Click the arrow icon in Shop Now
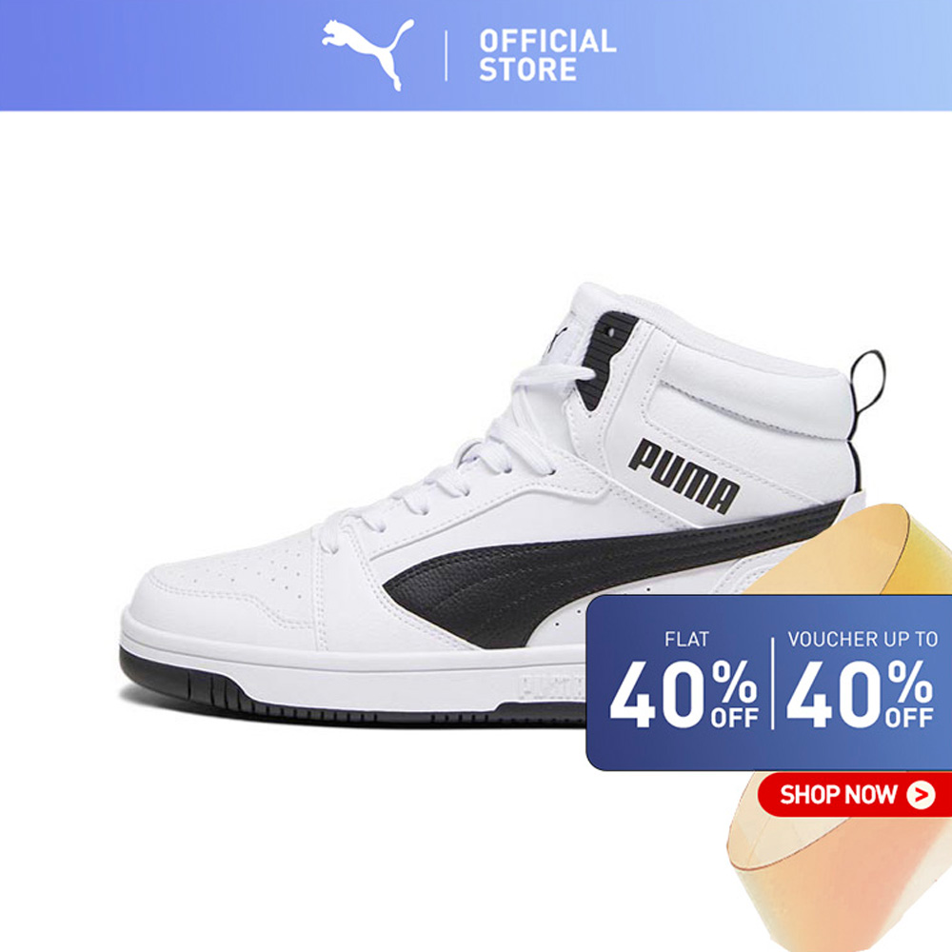 (x=921, y=794)
